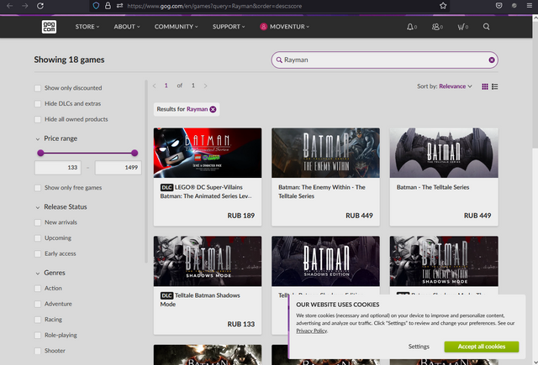The image size is (538, 365).
Task: Click the header search magnifier icon
Action: click(x=486, y=26)
